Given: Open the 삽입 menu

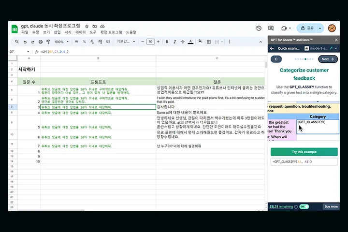Looking at the screenshot, I should (57, 32).
